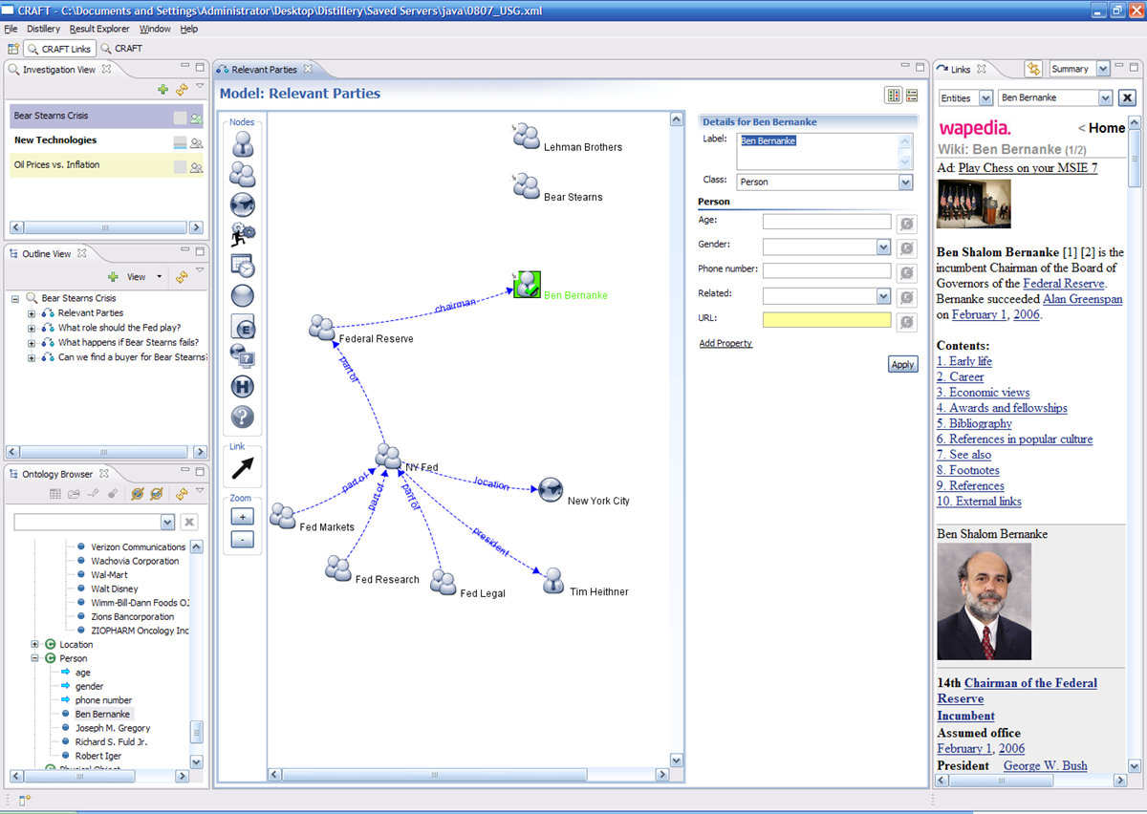Click the Ben Bernanke portrait photo
The height and width of the screenshot is (814, 1147).
[985, 602]
